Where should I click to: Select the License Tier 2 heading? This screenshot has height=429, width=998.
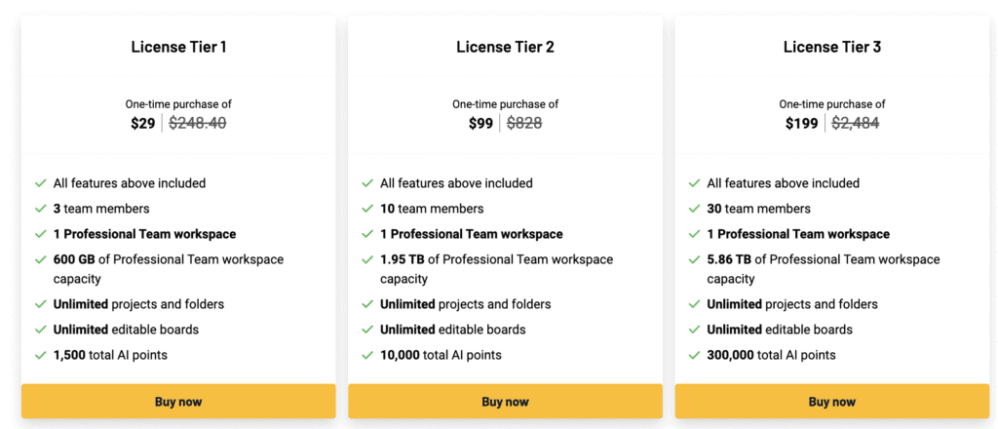[x=505, y=47]
